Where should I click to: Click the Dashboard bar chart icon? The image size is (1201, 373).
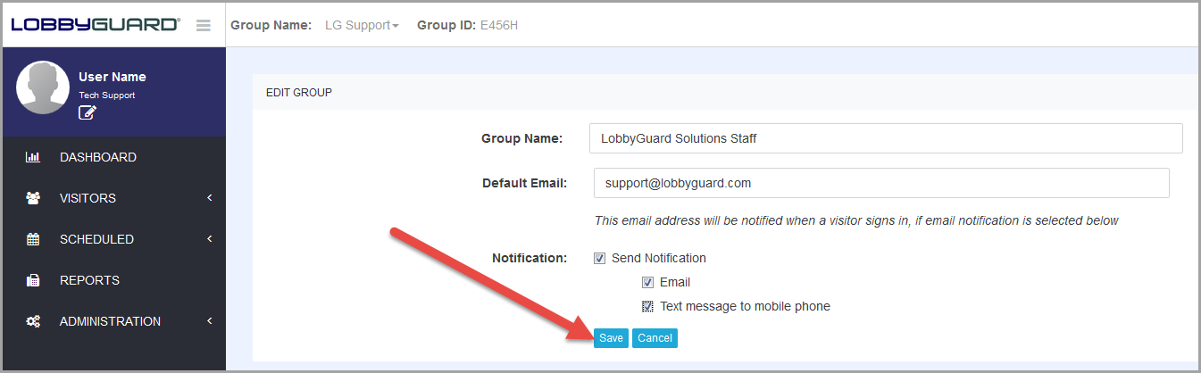pyautogui.click(x=33, y=157)
